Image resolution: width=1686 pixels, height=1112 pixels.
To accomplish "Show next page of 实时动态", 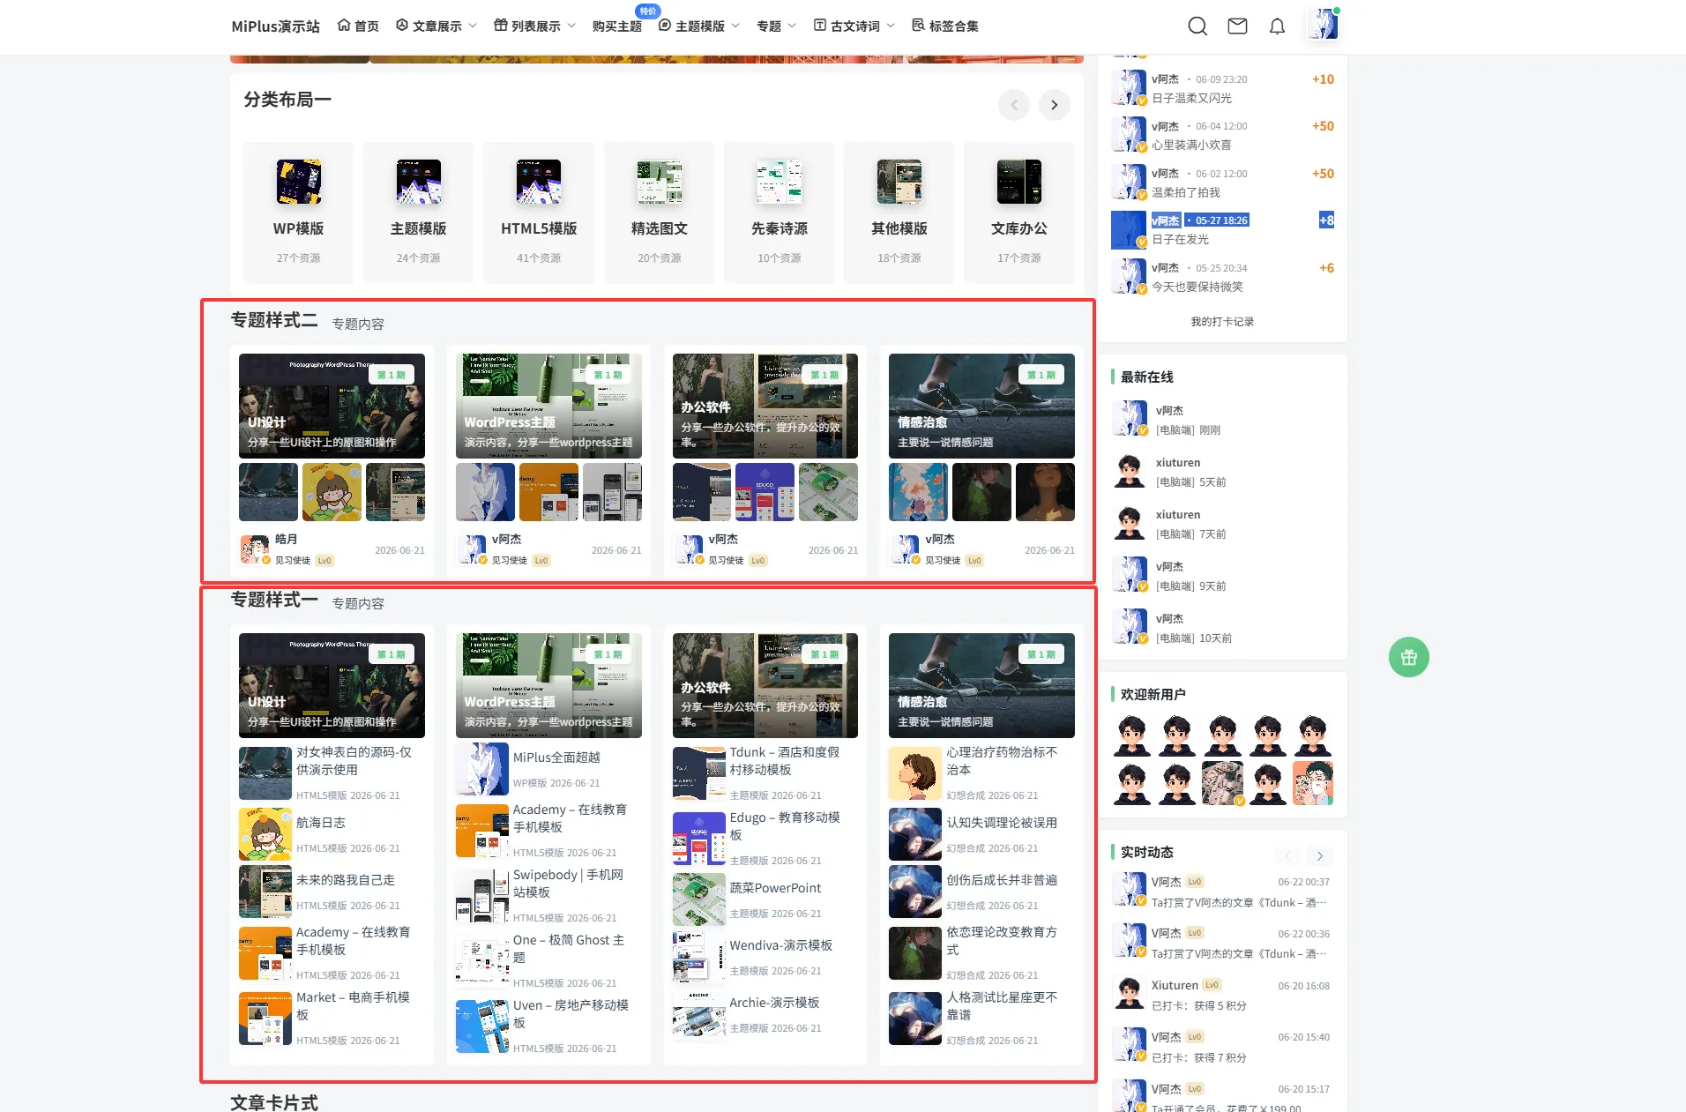I will click(x=1320, y=855).
